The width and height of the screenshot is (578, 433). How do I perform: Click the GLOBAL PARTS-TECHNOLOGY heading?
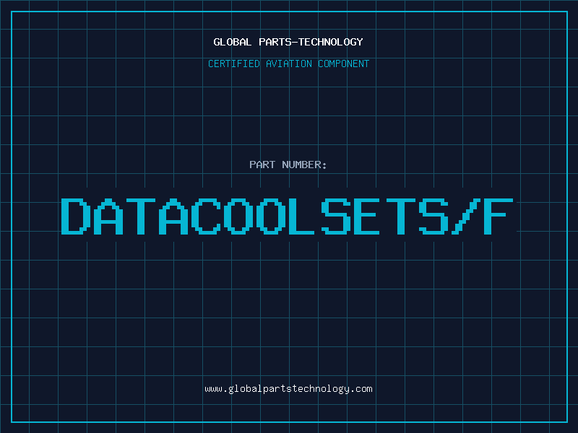[288, 42]
